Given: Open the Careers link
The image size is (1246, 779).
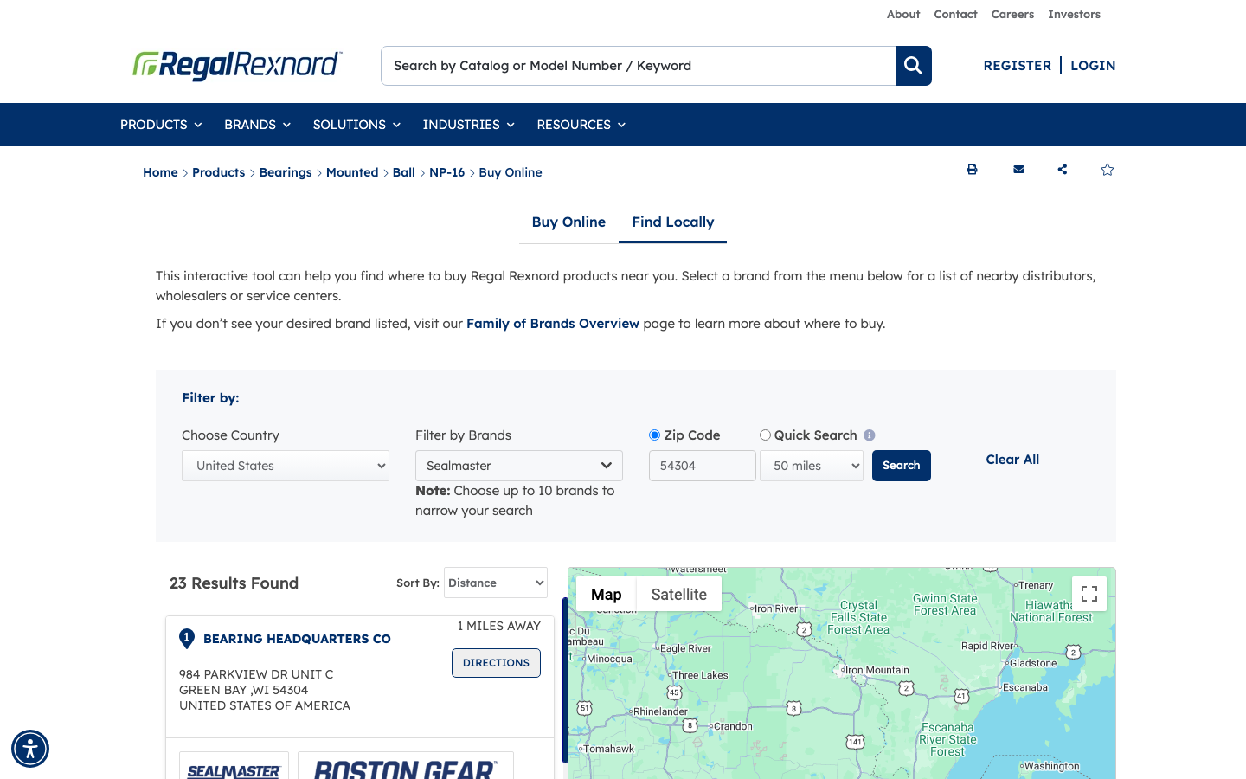Looking at the screenshot, I should (x=1012, y=14).
